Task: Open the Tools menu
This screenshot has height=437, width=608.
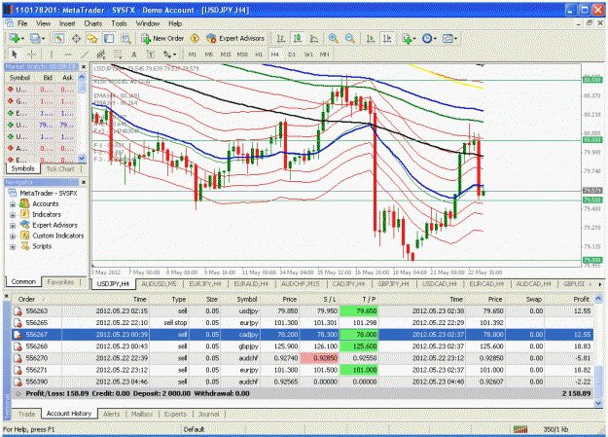Action: [x=119, y=23]
